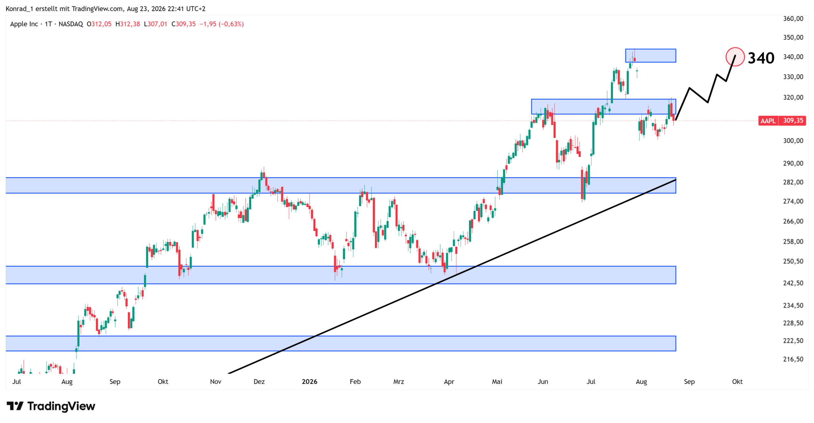Screen dimensions: 814x423
Task: Click the close value C309,35
Action: click(183, 24)
